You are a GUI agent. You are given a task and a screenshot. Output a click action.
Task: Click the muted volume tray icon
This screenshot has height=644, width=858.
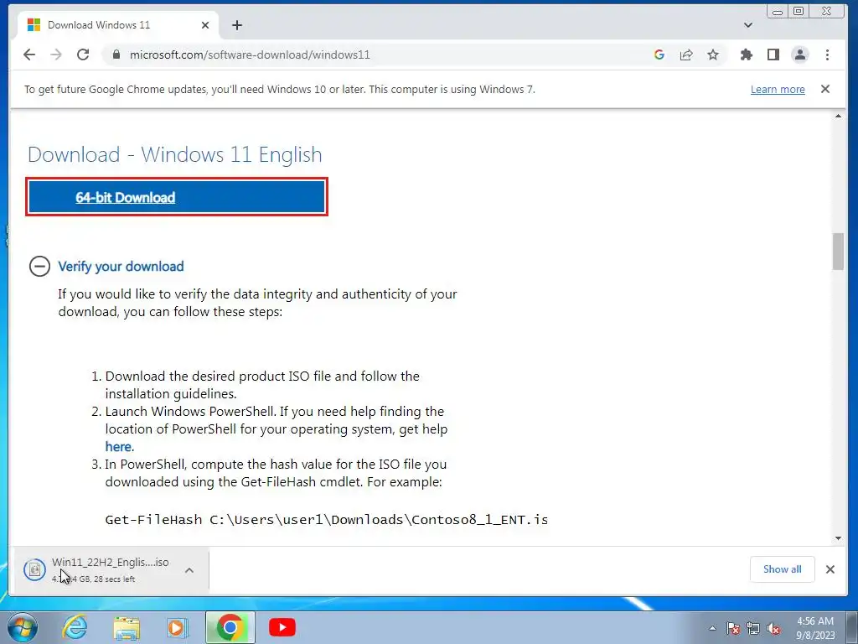[773, 628]
